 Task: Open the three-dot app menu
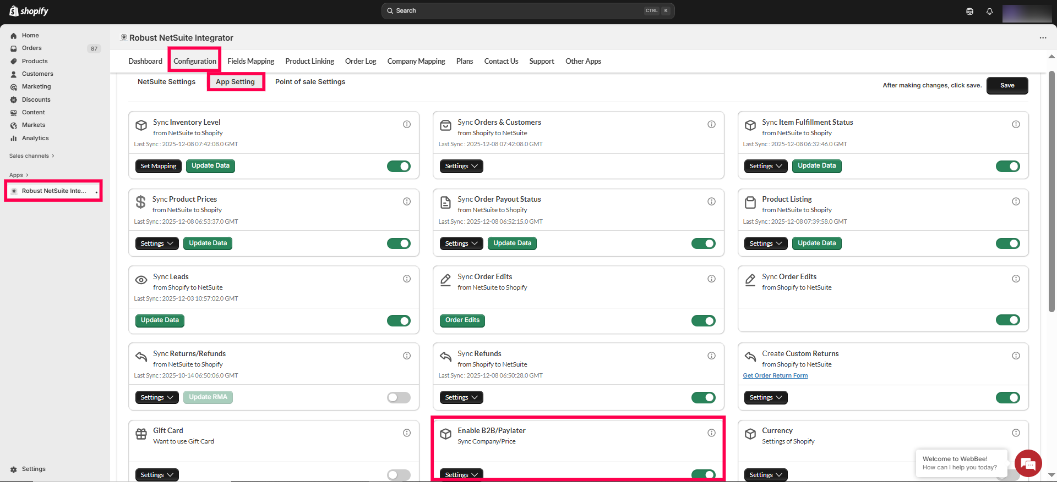pos(1043,38)
